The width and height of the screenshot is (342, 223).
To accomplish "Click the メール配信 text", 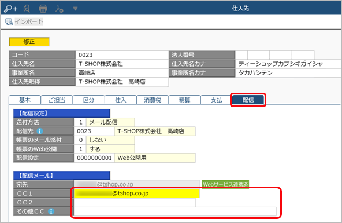I will click(103, 122).
